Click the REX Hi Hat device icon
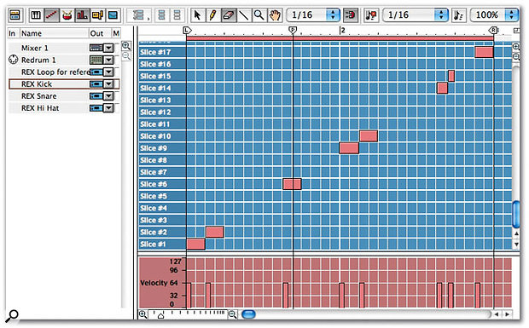Screen dimensions: 529x328 coord(96,108)
